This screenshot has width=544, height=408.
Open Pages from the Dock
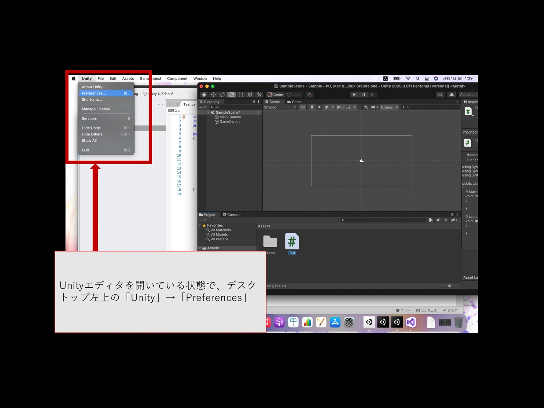click(321, 322)
